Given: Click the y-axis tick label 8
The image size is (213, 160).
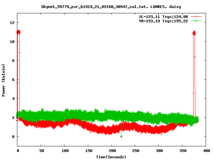Looking at the screenshot, I should click(x=13, y=61).
